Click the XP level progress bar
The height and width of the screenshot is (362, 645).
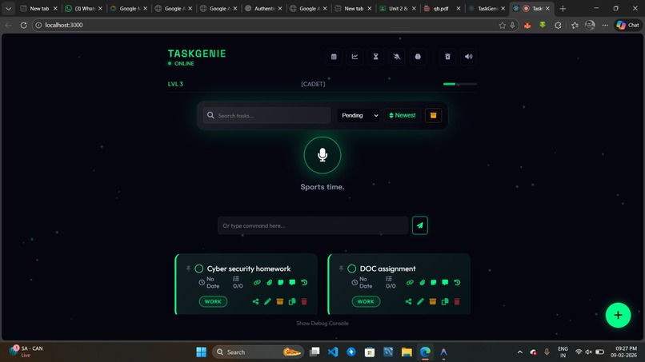[460, 84]
